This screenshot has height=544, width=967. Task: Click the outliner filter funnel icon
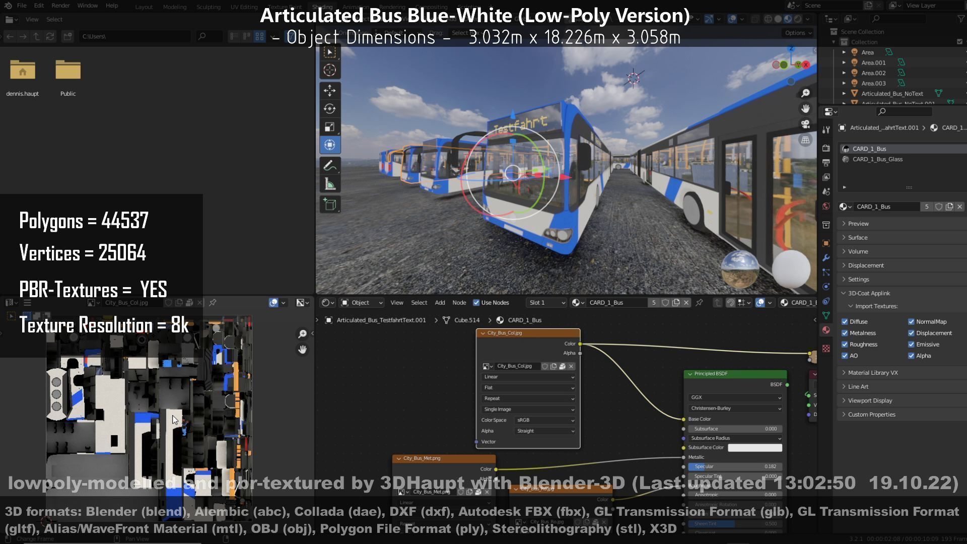(961, 19)
